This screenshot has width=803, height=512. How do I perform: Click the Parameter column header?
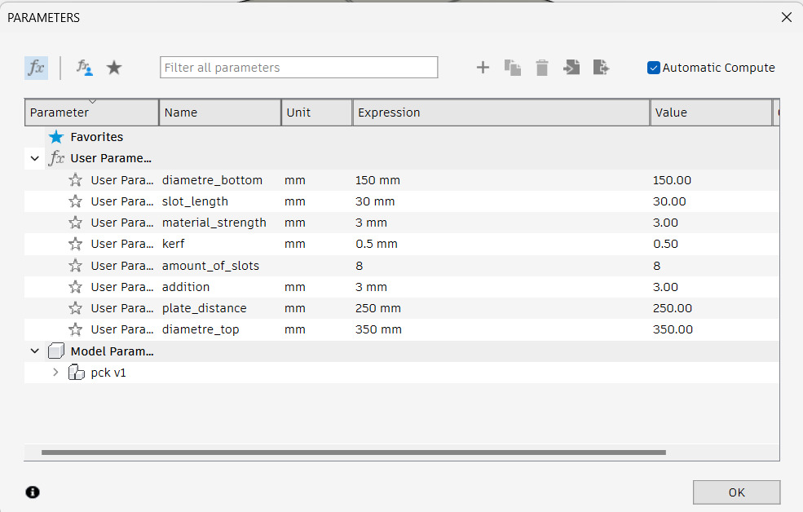[90, 112]
